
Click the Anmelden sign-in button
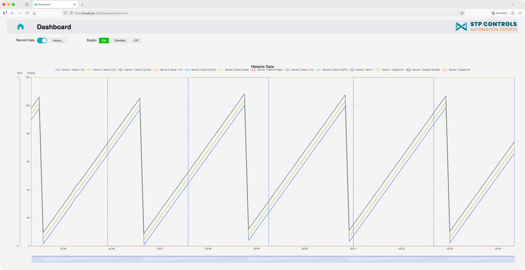(499, 13)
